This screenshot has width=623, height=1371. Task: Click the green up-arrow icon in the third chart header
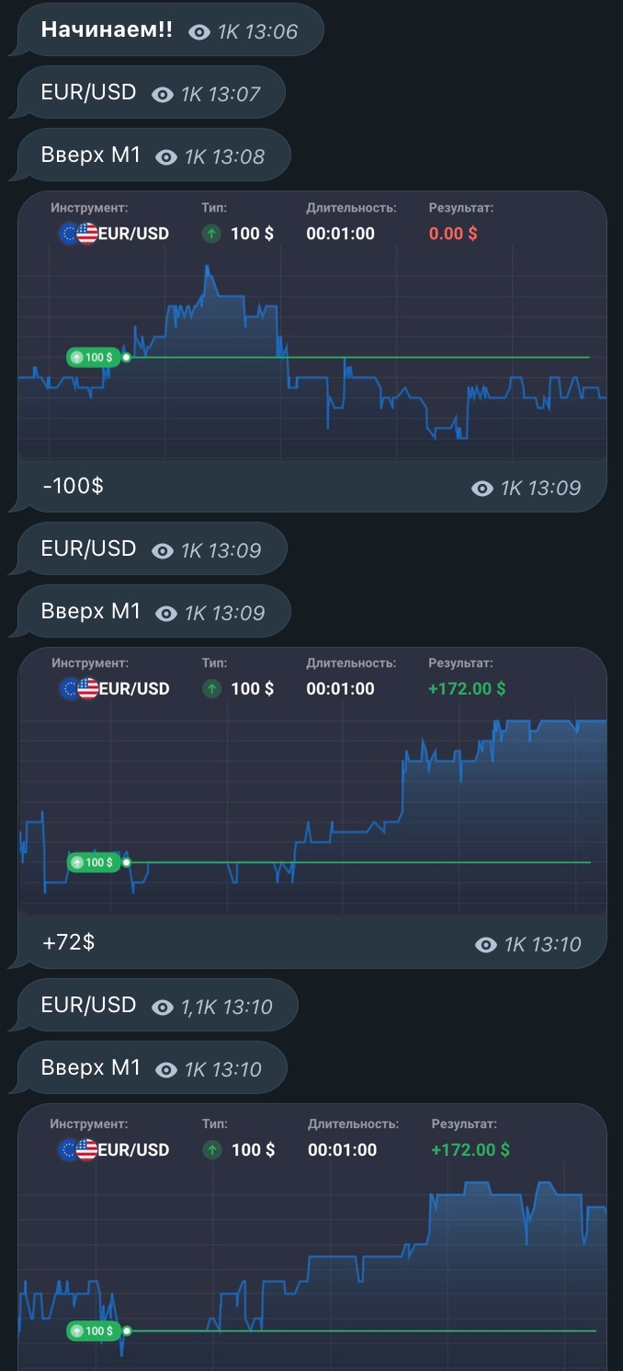click(x=212, y=1150)
